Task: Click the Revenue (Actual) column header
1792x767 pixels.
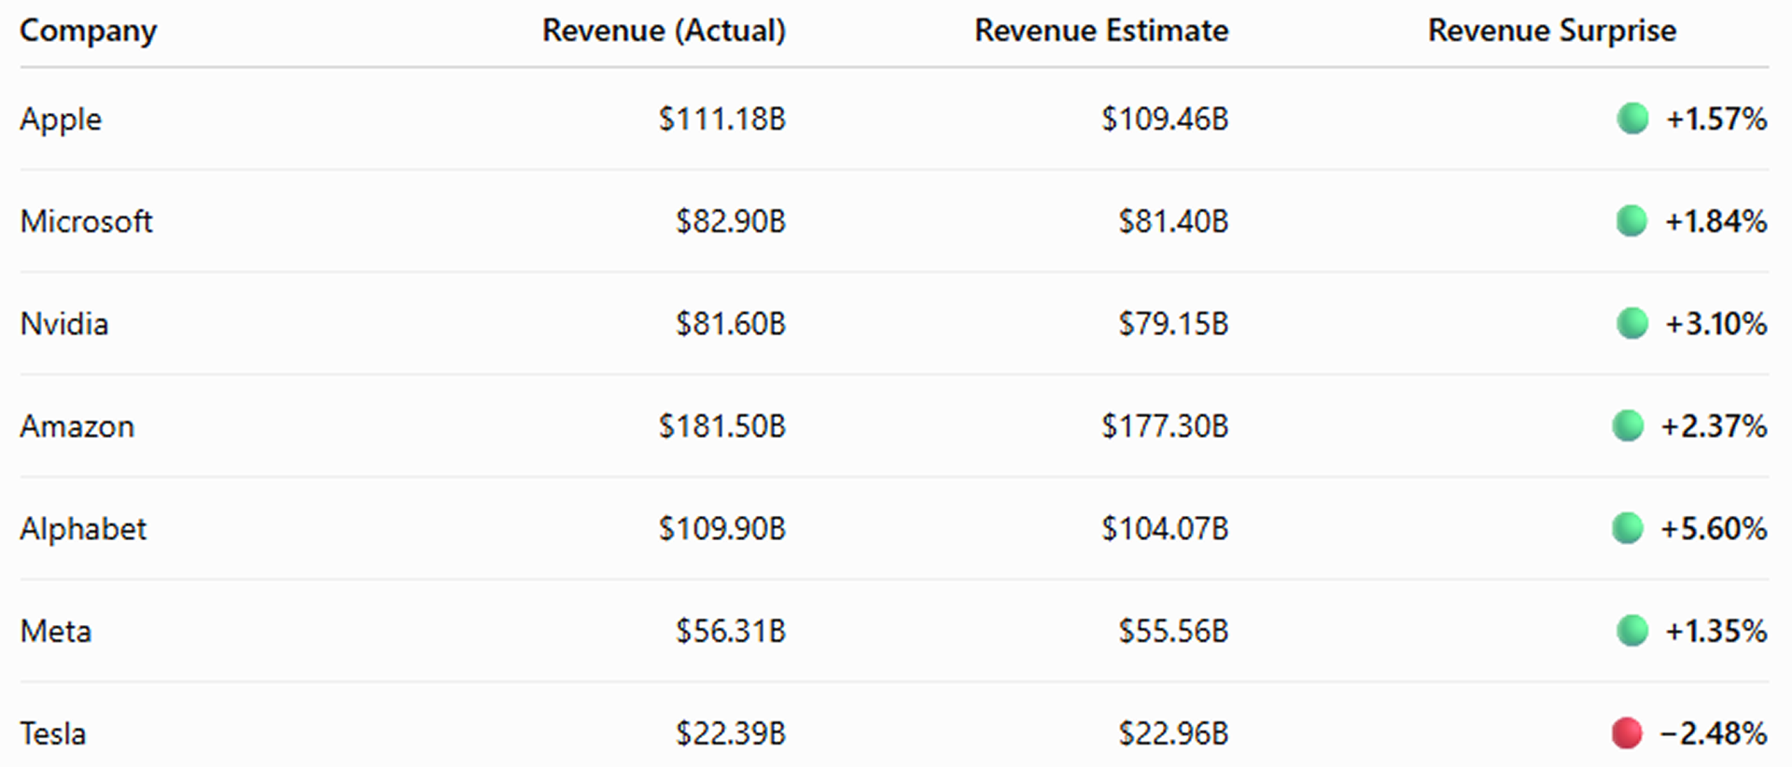Action: [x=665, y=31]
